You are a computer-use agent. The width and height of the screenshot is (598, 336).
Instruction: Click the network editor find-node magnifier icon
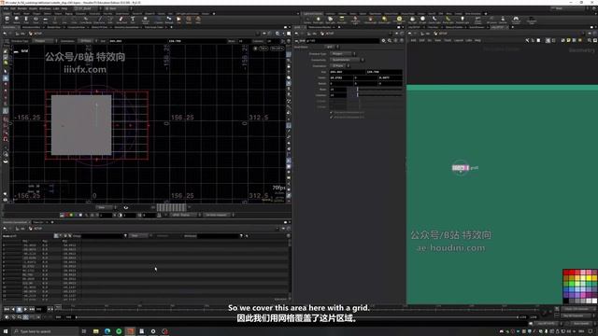(590, 40)
